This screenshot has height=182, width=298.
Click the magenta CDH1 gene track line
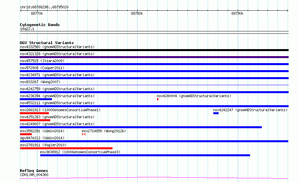[x=154, y=178]
